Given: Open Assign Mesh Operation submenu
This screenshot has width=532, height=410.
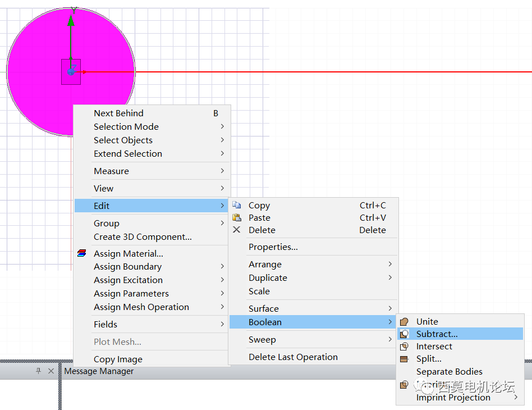Looking at the screenshot, I should 152,307.
